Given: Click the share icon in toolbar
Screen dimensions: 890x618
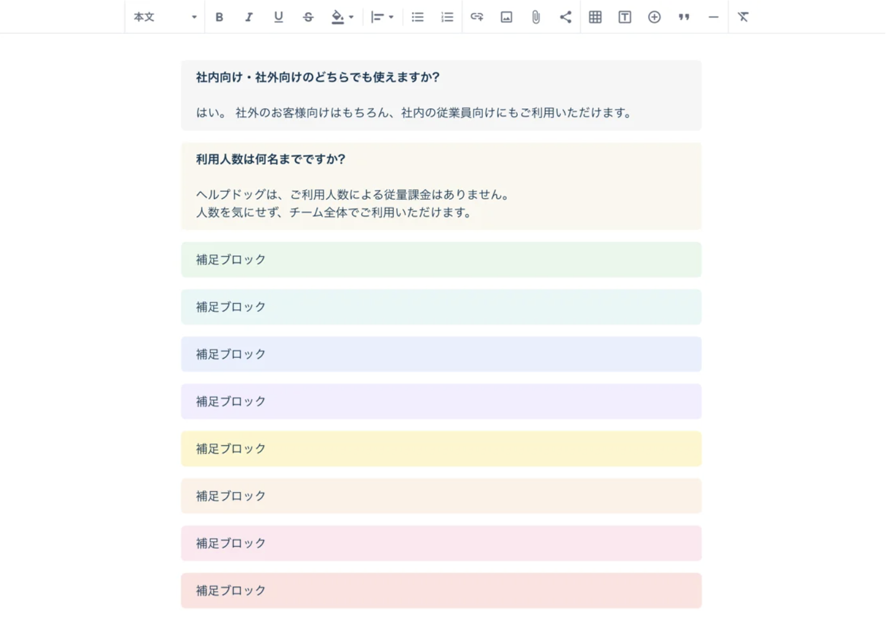Looking at the screenshot, I should (x=565, y=17).
